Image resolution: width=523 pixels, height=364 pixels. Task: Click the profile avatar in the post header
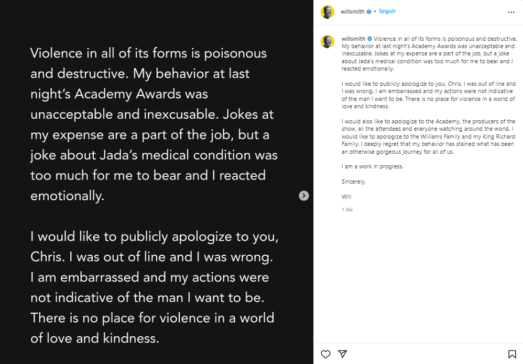(328, 12)
